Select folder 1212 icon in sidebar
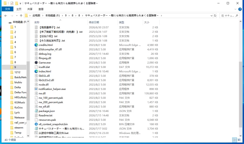This screenshot has height=144, width=244. click(x=12, y=72)
